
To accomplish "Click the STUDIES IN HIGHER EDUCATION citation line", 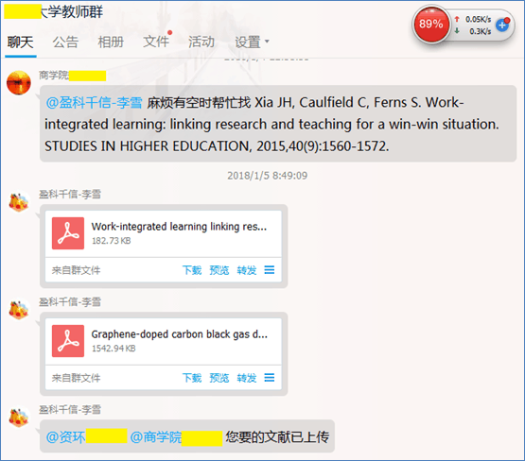I will tap(217, 146).
